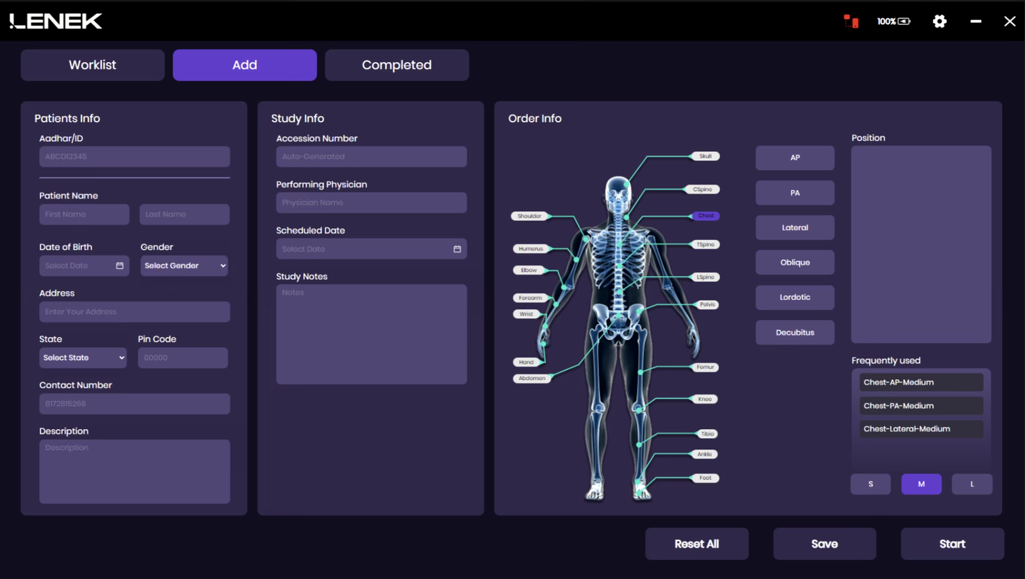Image resolution: width=1025 pixels, height=579 pixels.
Task: Click the Reset All button
Action: 697,544
